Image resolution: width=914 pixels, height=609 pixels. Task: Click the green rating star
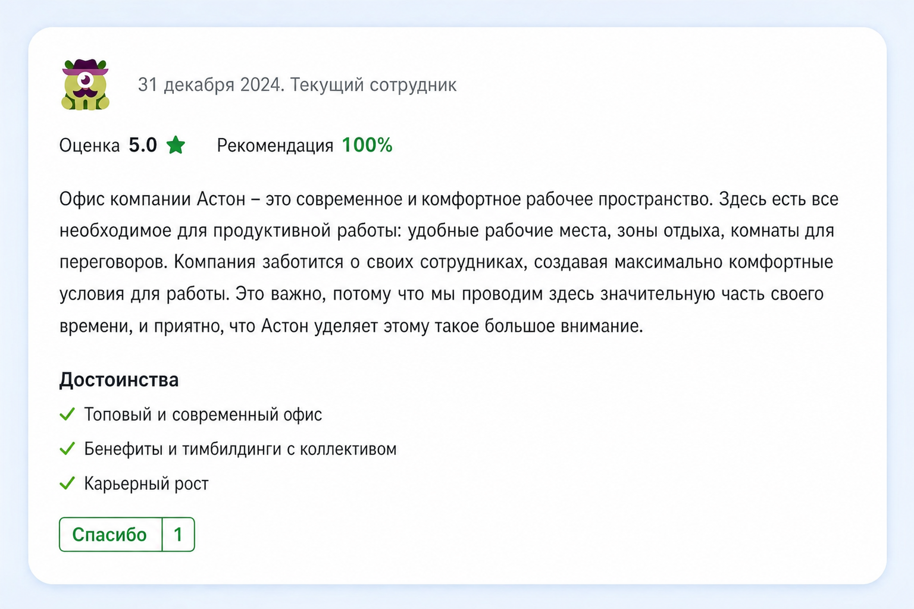(x=176, y=145)
